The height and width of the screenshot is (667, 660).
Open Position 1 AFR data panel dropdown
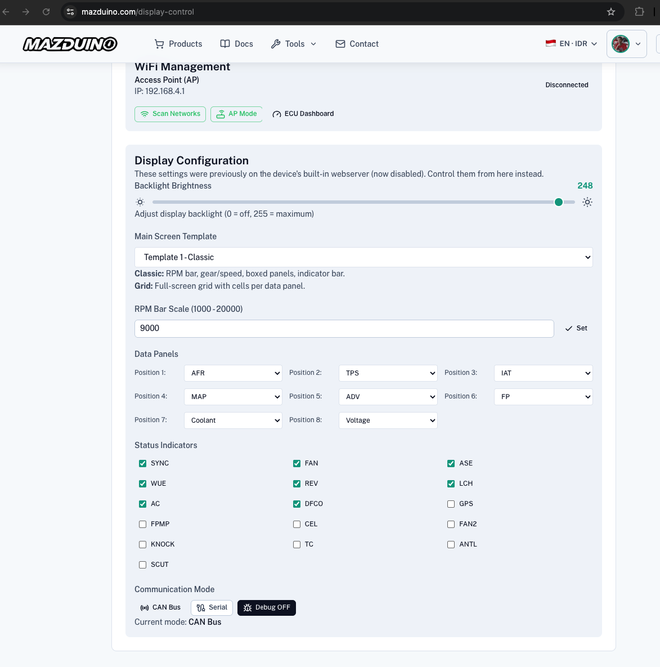(233, 373)
